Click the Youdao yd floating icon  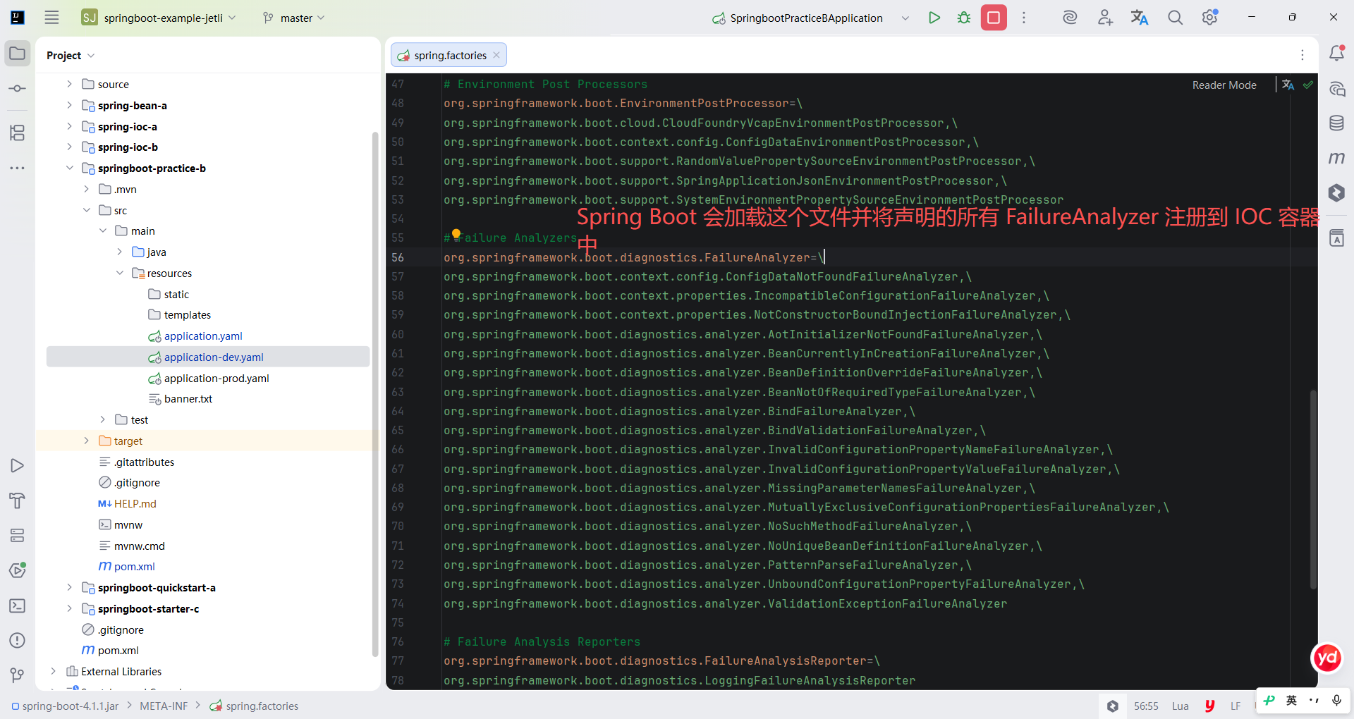click(1327, 658)
